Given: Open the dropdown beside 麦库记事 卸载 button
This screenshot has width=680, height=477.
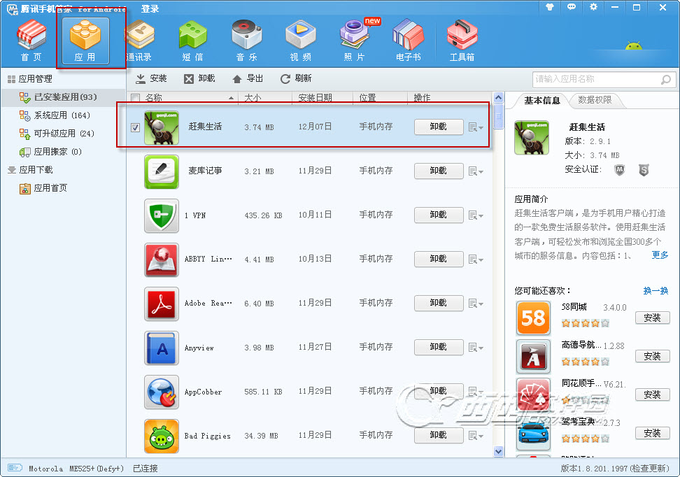Looking at the screenshot, I should [x=476, y=171].
